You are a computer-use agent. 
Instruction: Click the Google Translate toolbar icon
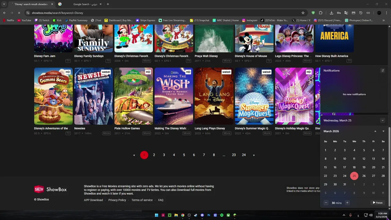(346, 13)
